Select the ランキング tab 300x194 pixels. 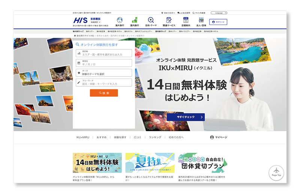[x=155, y=138]
